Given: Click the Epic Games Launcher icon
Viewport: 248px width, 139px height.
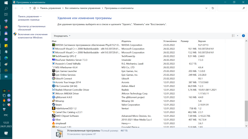Looking at the screenshot, I should point(53,71).
